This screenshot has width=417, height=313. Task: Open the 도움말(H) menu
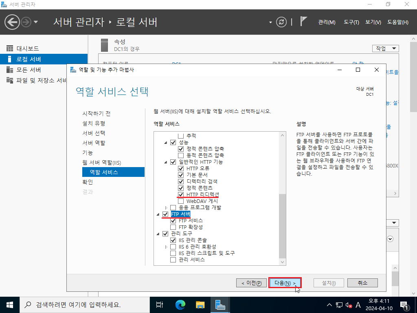pyautogui.click(x=397, y=22)
